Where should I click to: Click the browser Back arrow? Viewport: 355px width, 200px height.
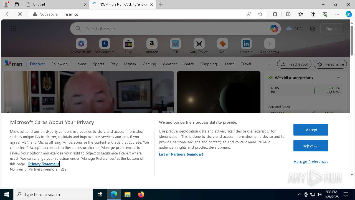click(8, 14)
